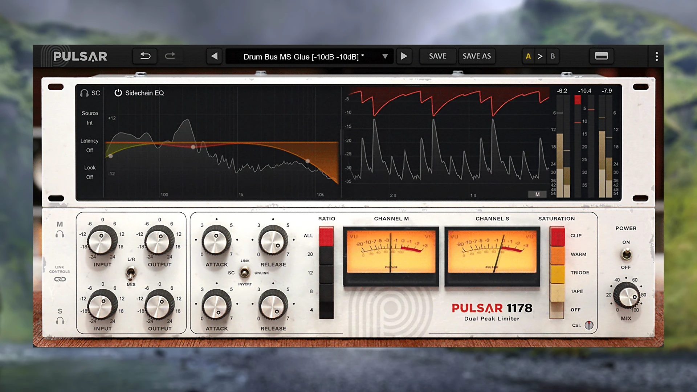697x392 pixels.
Task: Select the ALL ratio button
Action: coord(326,236)
